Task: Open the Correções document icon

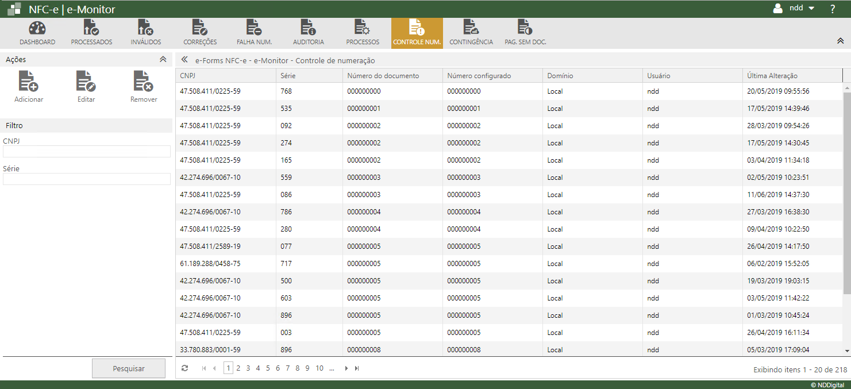Action: (x=199, y=28)
